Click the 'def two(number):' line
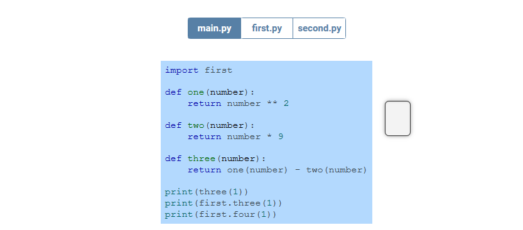 point(210,125)
